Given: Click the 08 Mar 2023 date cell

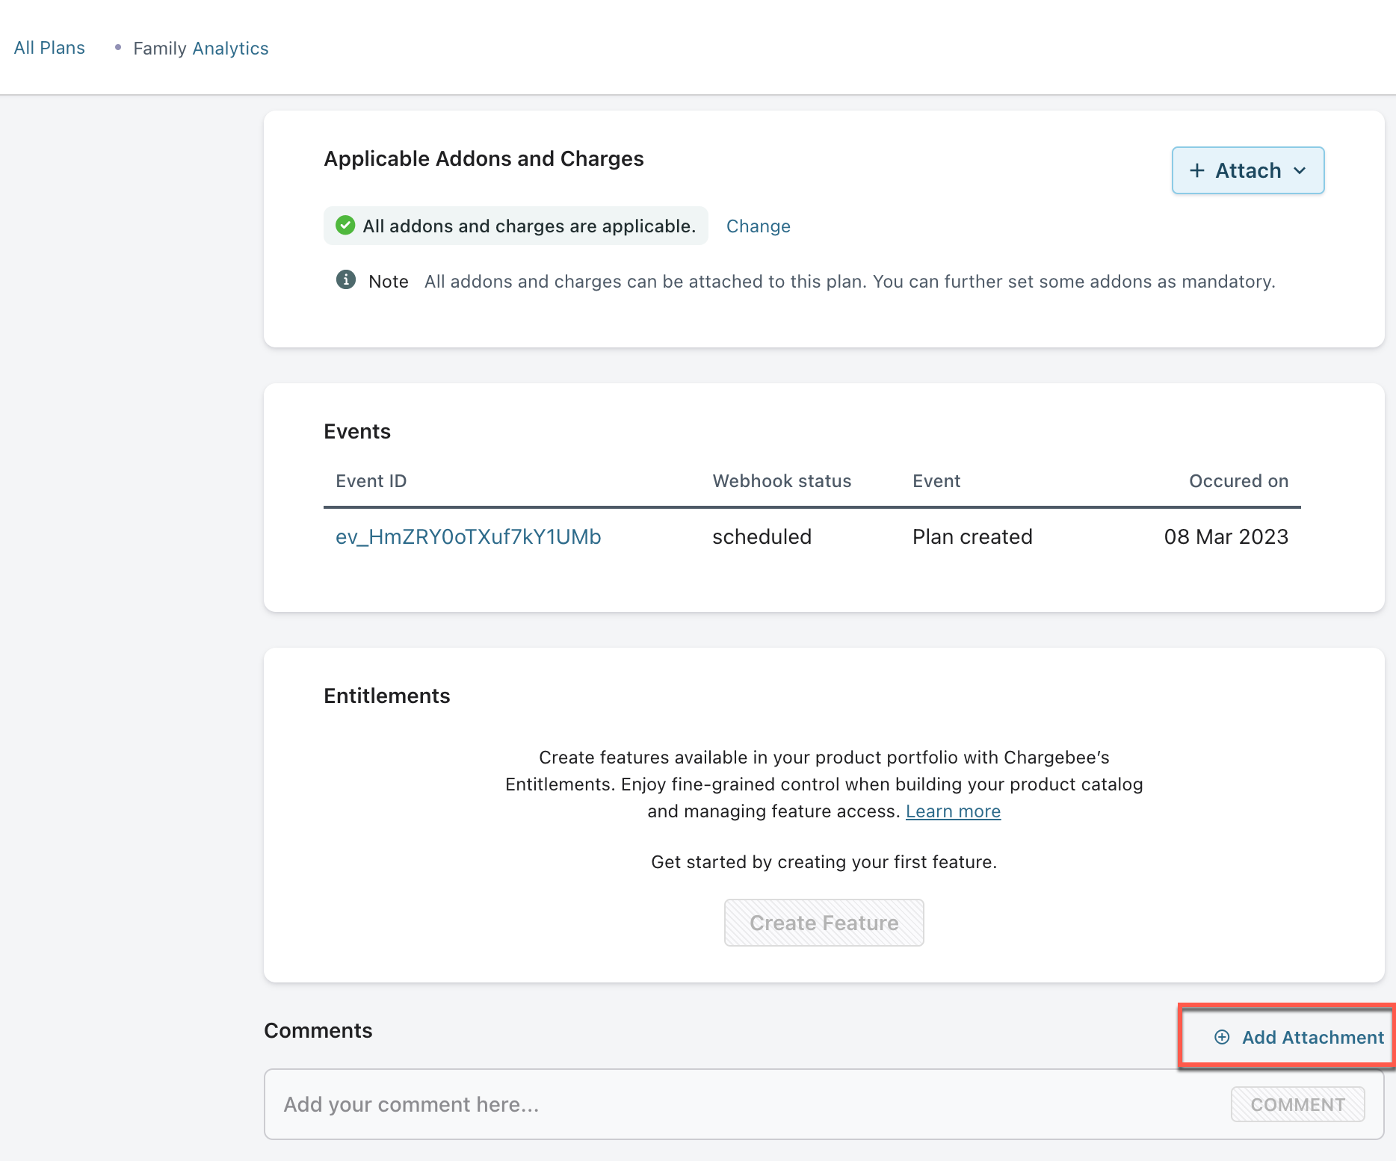Looking at the screenshot, I should pos(1226,537).
